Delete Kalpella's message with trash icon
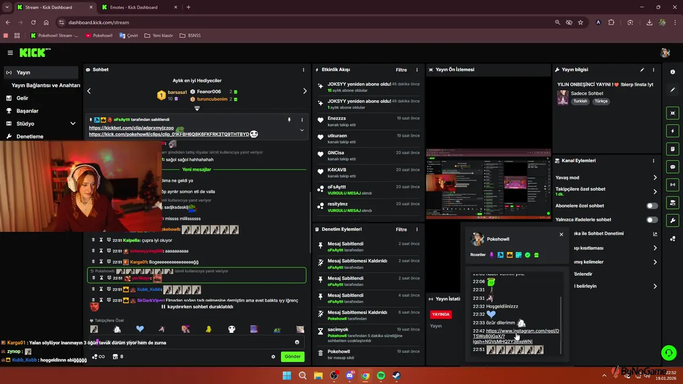 tap(93, 240)
